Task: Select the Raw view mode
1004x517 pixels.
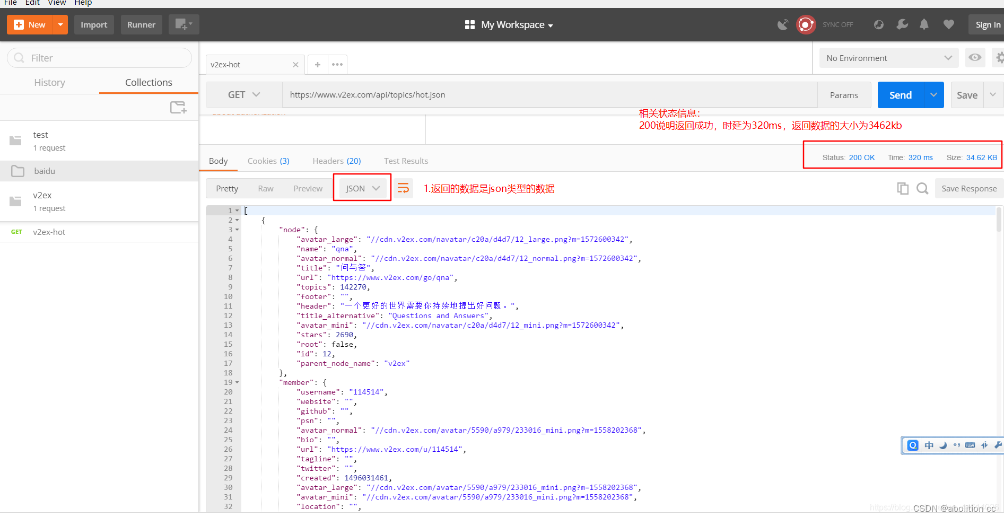Action: pyautogui.click(x=266, y=188)
